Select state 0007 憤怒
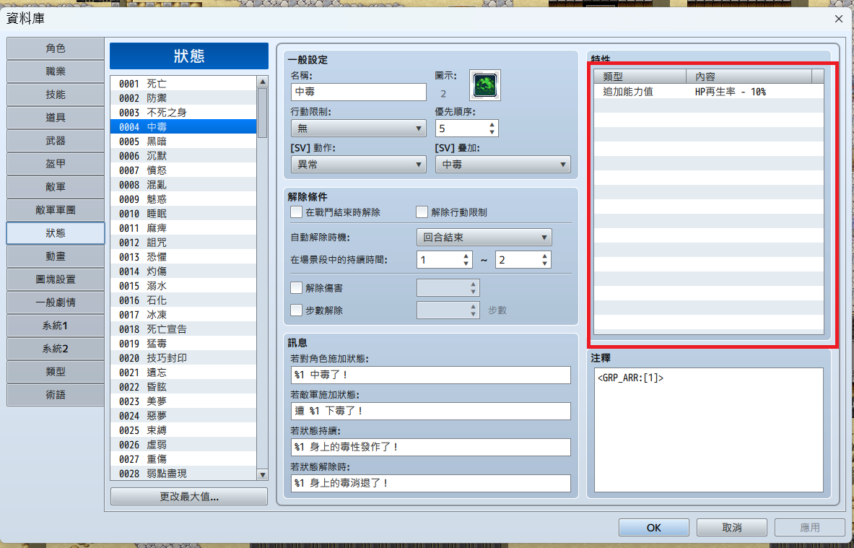 [x=183, y=170]
